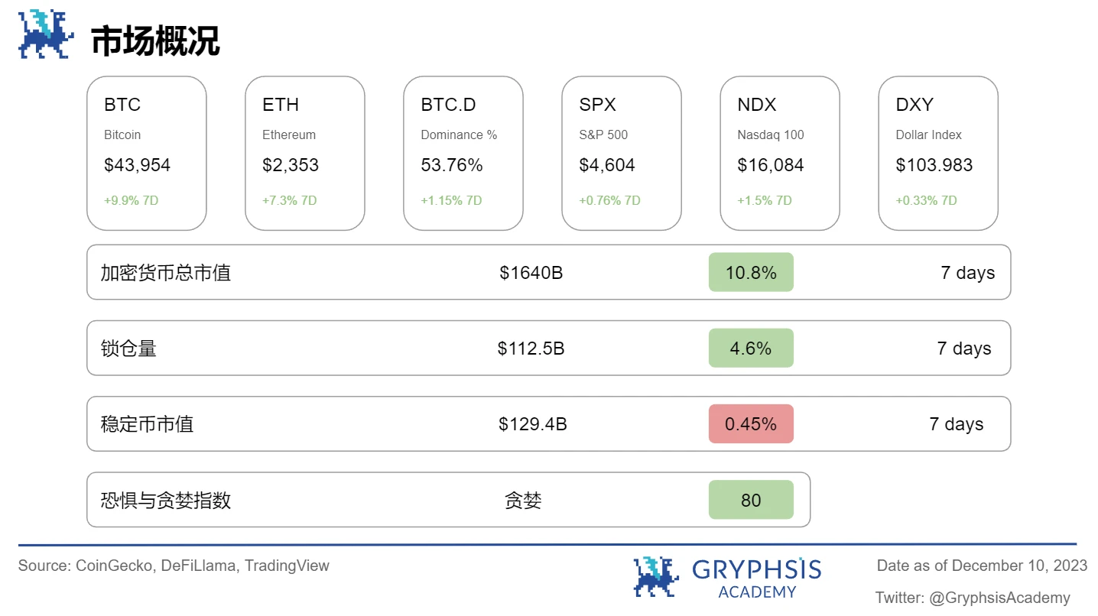Click the green 10.8% change badge

click(751, 272)
